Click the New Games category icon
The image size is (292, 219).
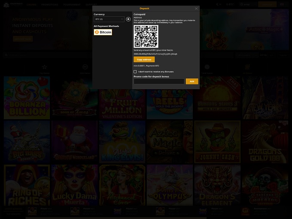point(85,67)
